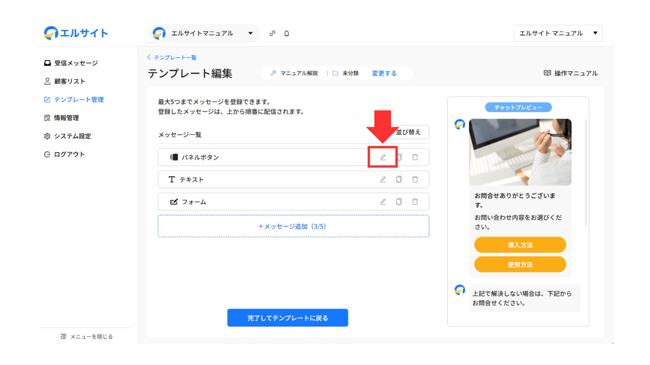
Task: Open the エルサイト マニュアル account dropdown
Action: click(558, 33)
